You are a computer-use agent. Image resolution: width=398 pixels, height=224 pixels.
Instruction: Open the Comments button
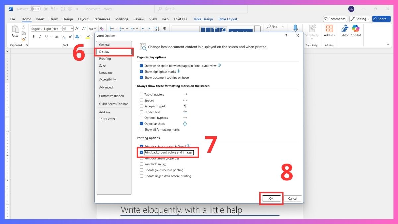(335, 19)
